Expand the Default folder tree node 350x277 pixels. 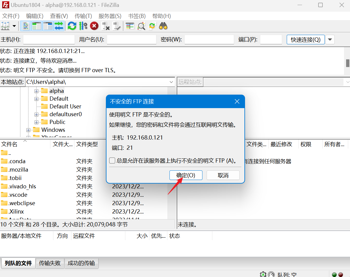tap(36, 99)
